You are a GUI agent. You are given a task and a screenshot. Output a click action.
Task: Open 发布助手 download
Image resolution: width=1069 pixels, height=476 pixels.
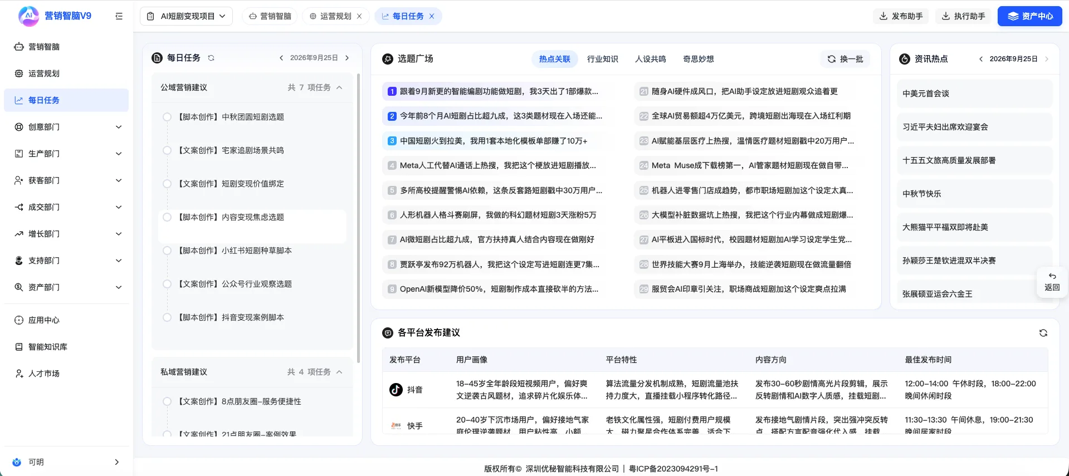coord(901,16)
